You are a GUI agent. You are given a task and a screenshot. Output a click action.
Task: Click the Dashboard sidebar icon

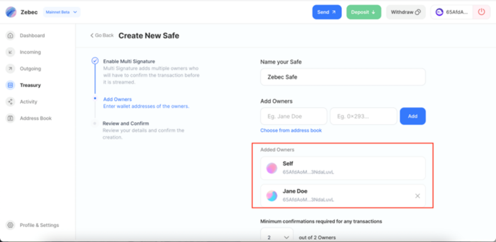tap(11, 36)
